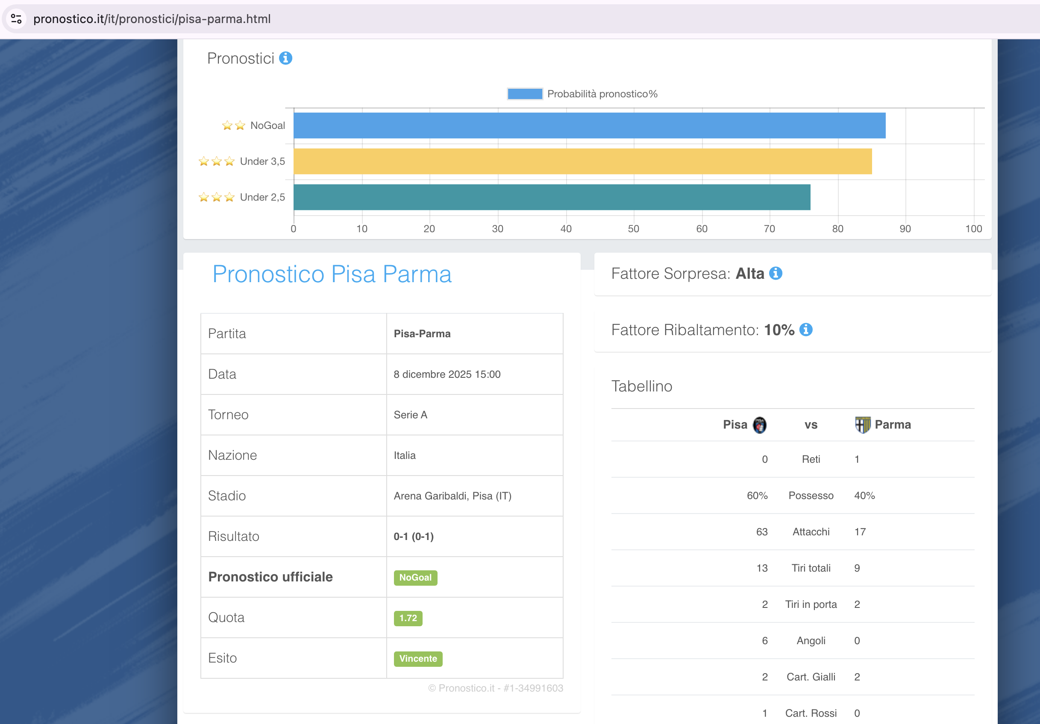
Task: Click the NoGoal prediction badge
Action: coord(415,578)
